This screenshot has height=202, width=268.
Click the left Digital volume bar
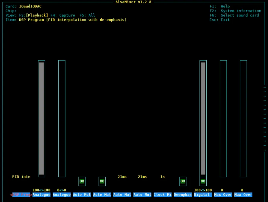pyautogui.click(x=203, y=119)
